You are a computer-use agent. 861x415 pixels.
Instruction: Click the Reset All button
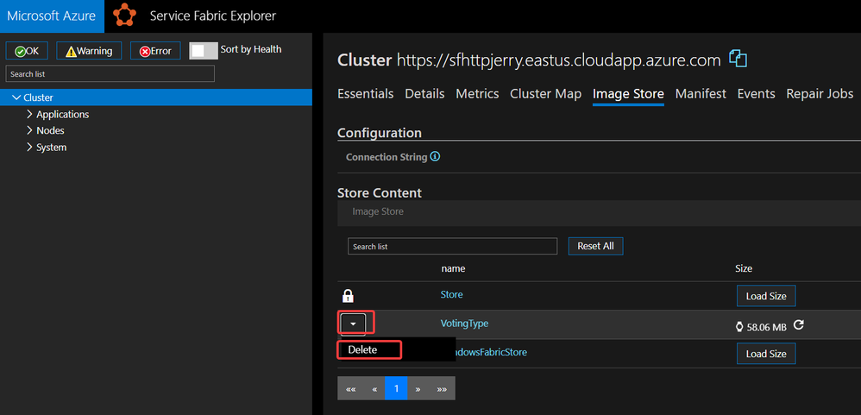coord(596,246)
